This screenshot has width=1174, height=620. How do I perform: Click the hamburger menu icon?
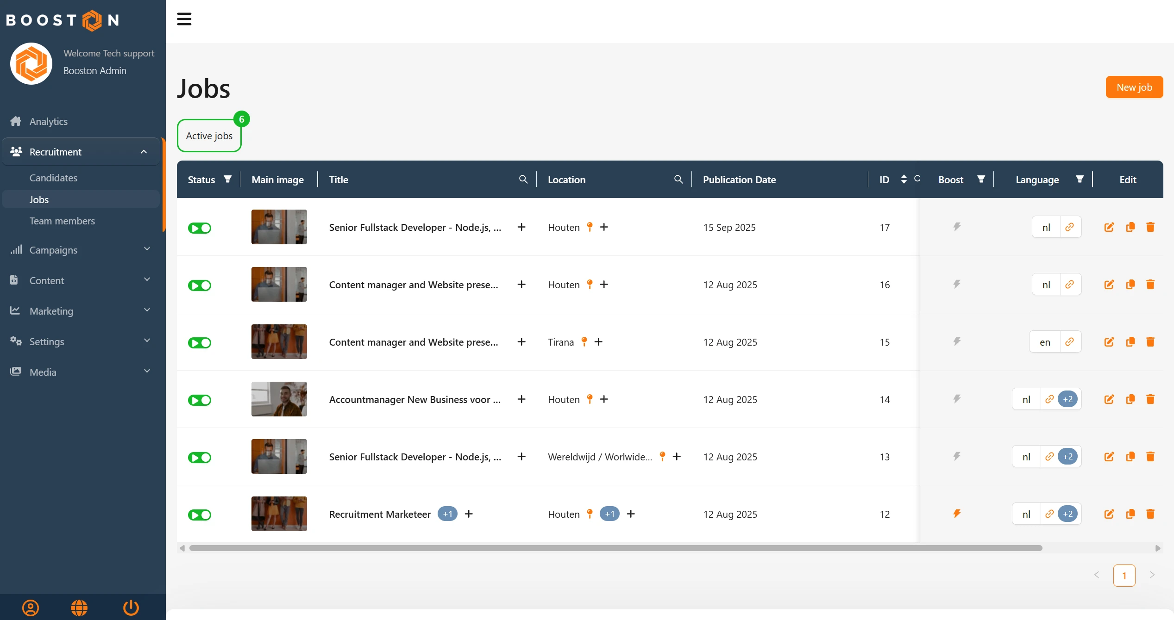coord(184,19)
